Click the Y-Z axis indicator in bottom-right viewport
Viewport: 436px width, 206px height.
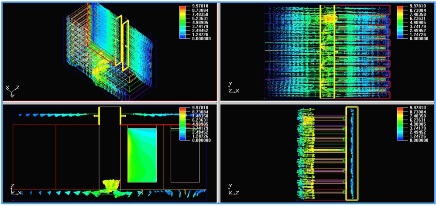pyautogui.click(x=233, y=190)
